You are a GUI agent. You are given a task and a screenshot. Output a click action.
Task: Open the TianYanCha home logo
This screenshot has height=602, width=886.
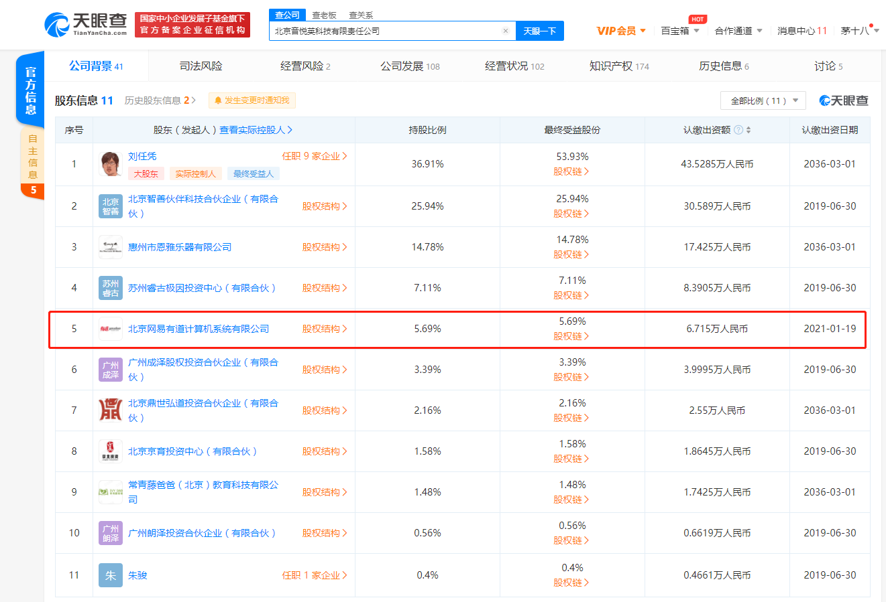tap(86, 24)
